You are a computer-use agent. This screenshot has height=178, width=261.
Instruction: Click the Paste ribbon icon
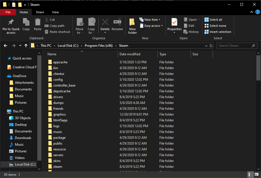[38, 22]
